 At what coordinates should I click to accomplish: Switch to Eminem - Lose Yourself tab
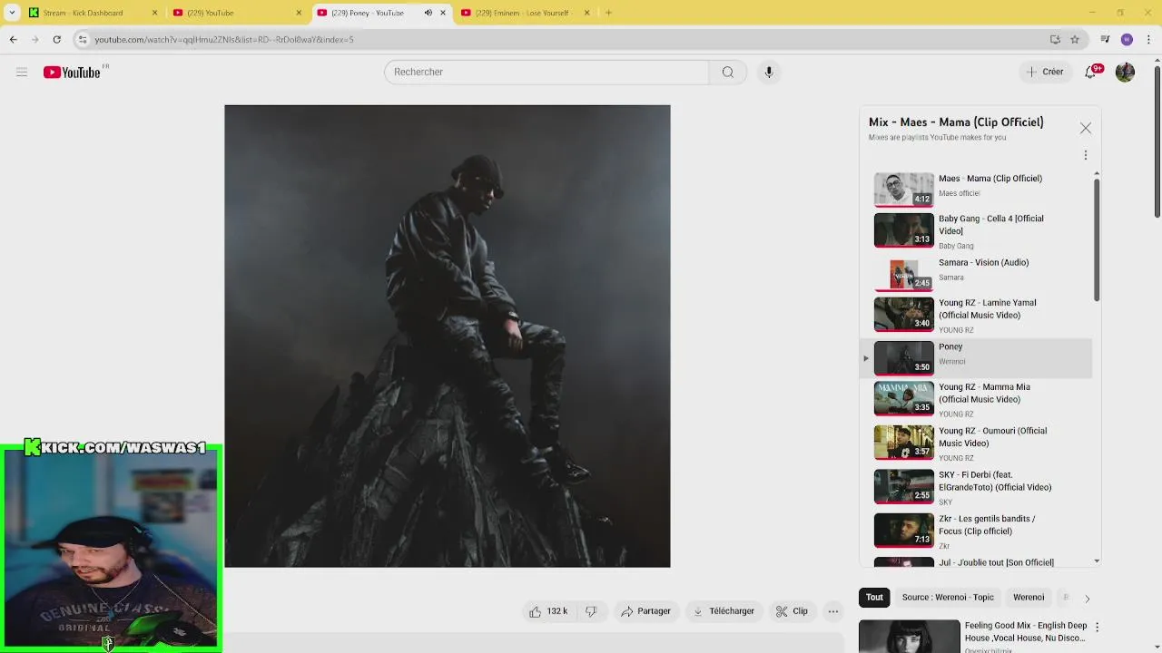pos(526,13)
